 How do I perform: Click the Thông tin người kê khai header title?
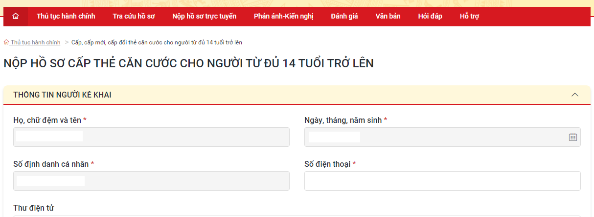[x=62, y=95]
